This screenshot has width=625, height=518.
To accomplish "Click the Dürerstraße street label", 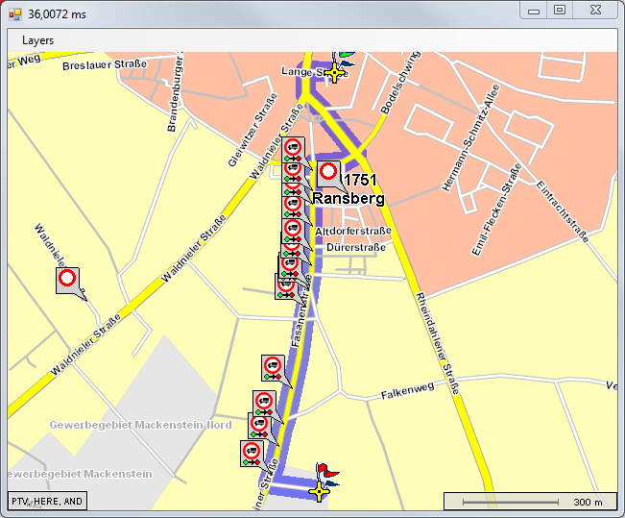I will point(355,247).
